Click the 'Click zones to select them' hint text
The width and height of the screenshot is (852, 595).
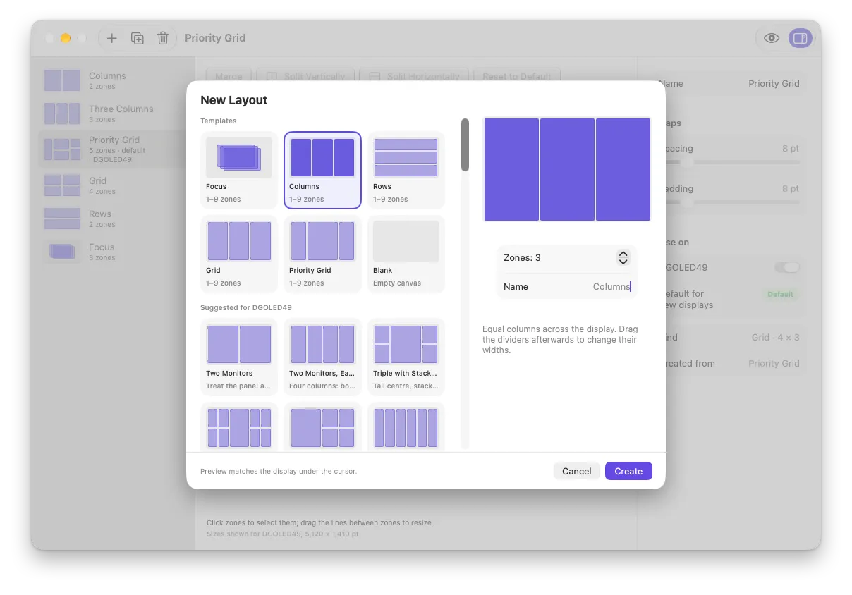(320, 522)
